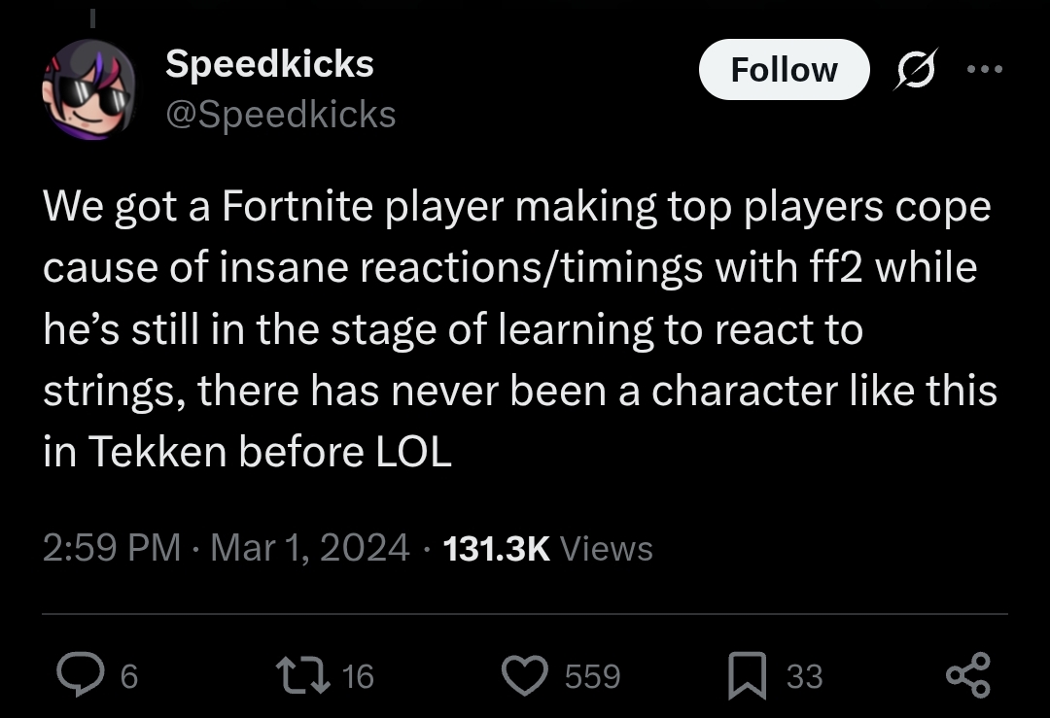This screenshot has height=718, width=1050.
Task: Click the Mar 1, 2024 date
Action: click(x=310, y=548)
